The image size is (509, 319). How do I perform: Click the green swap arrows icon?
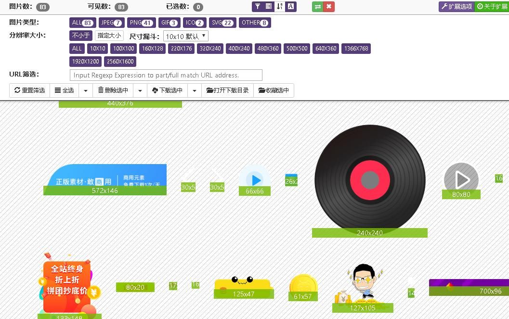tap(317, 6)
